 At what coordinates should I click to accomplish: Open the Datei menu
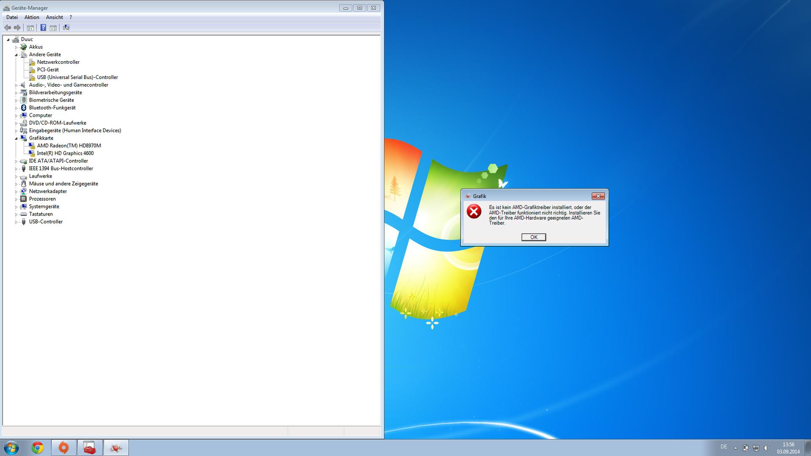point(12,17)
